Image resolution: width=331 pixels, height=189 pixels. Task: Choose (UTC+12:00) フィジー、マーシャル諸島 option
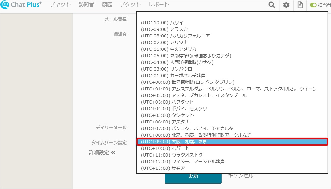point(232,162)
